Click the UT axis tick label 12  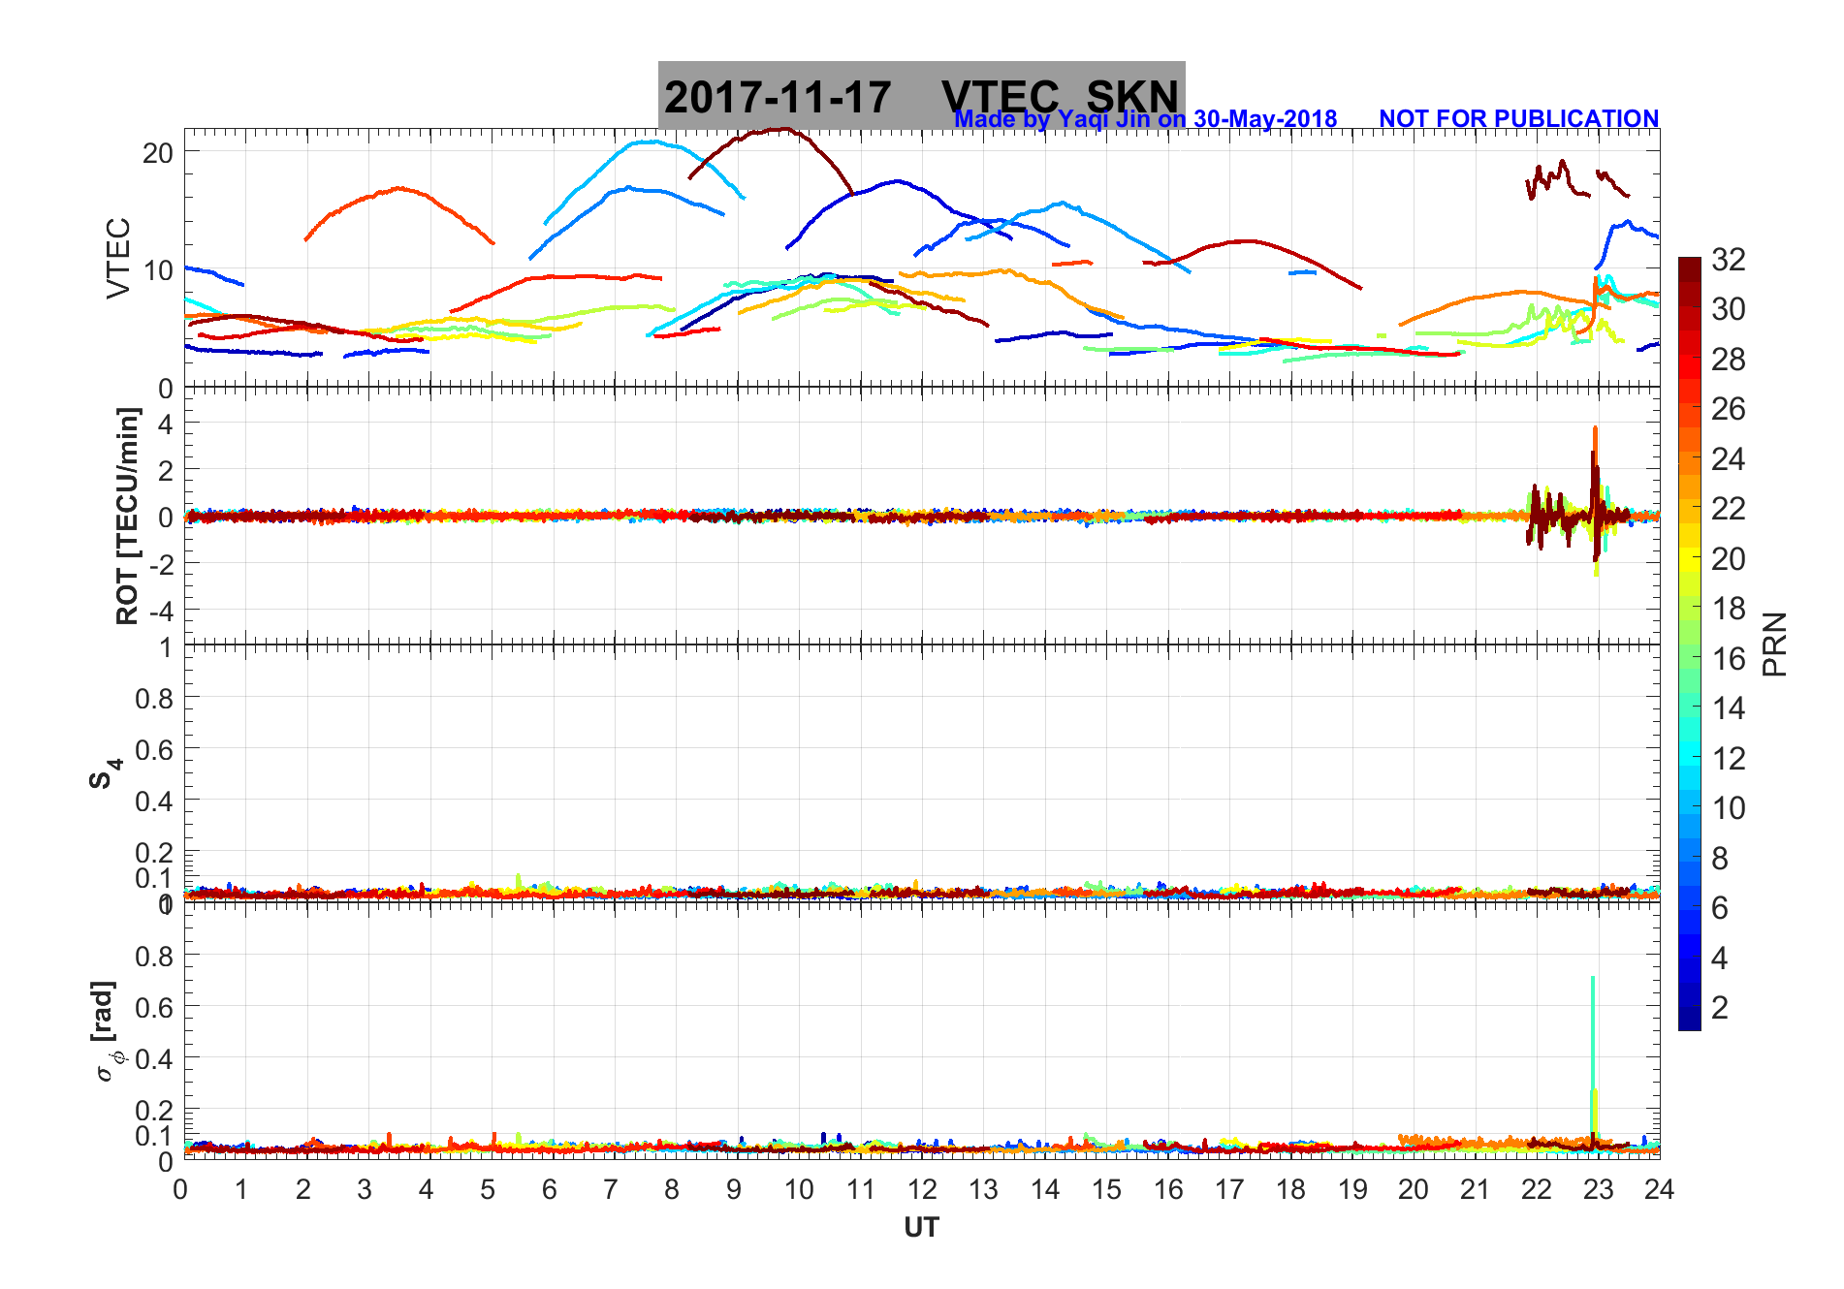coord(921,1190)
